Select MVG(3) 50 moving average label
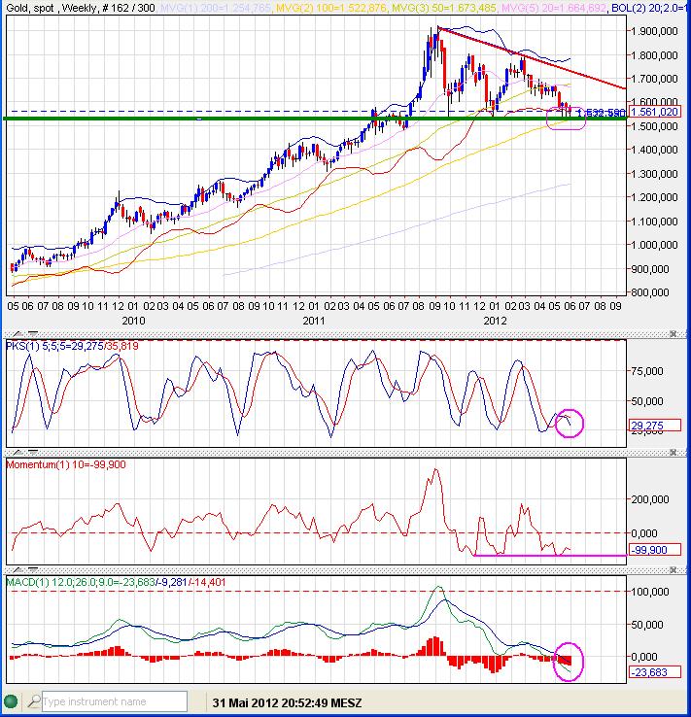The image size is (691, 717). coord(443,8)
